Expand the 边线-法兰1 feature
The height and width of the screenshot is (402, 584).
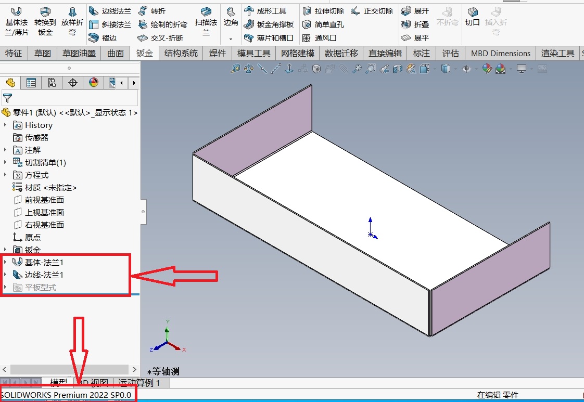[5, 275]
